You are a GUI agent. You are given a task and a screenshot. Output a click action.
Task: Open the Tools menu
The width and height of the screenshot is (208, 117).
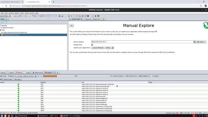click(x=22, y=13)
